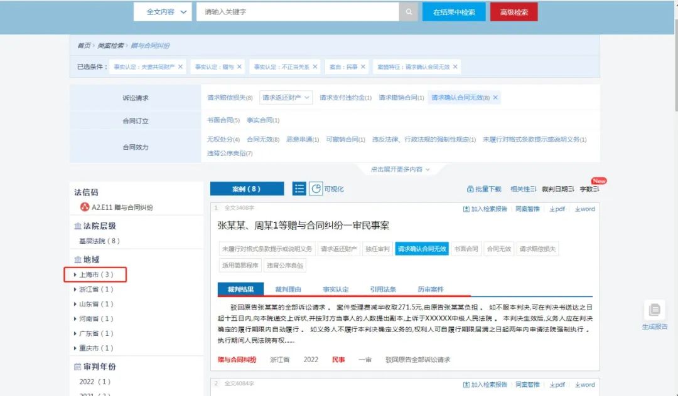678x396 pixels.
Task: Download case 1 as word
Action: [x=584, y=209]
